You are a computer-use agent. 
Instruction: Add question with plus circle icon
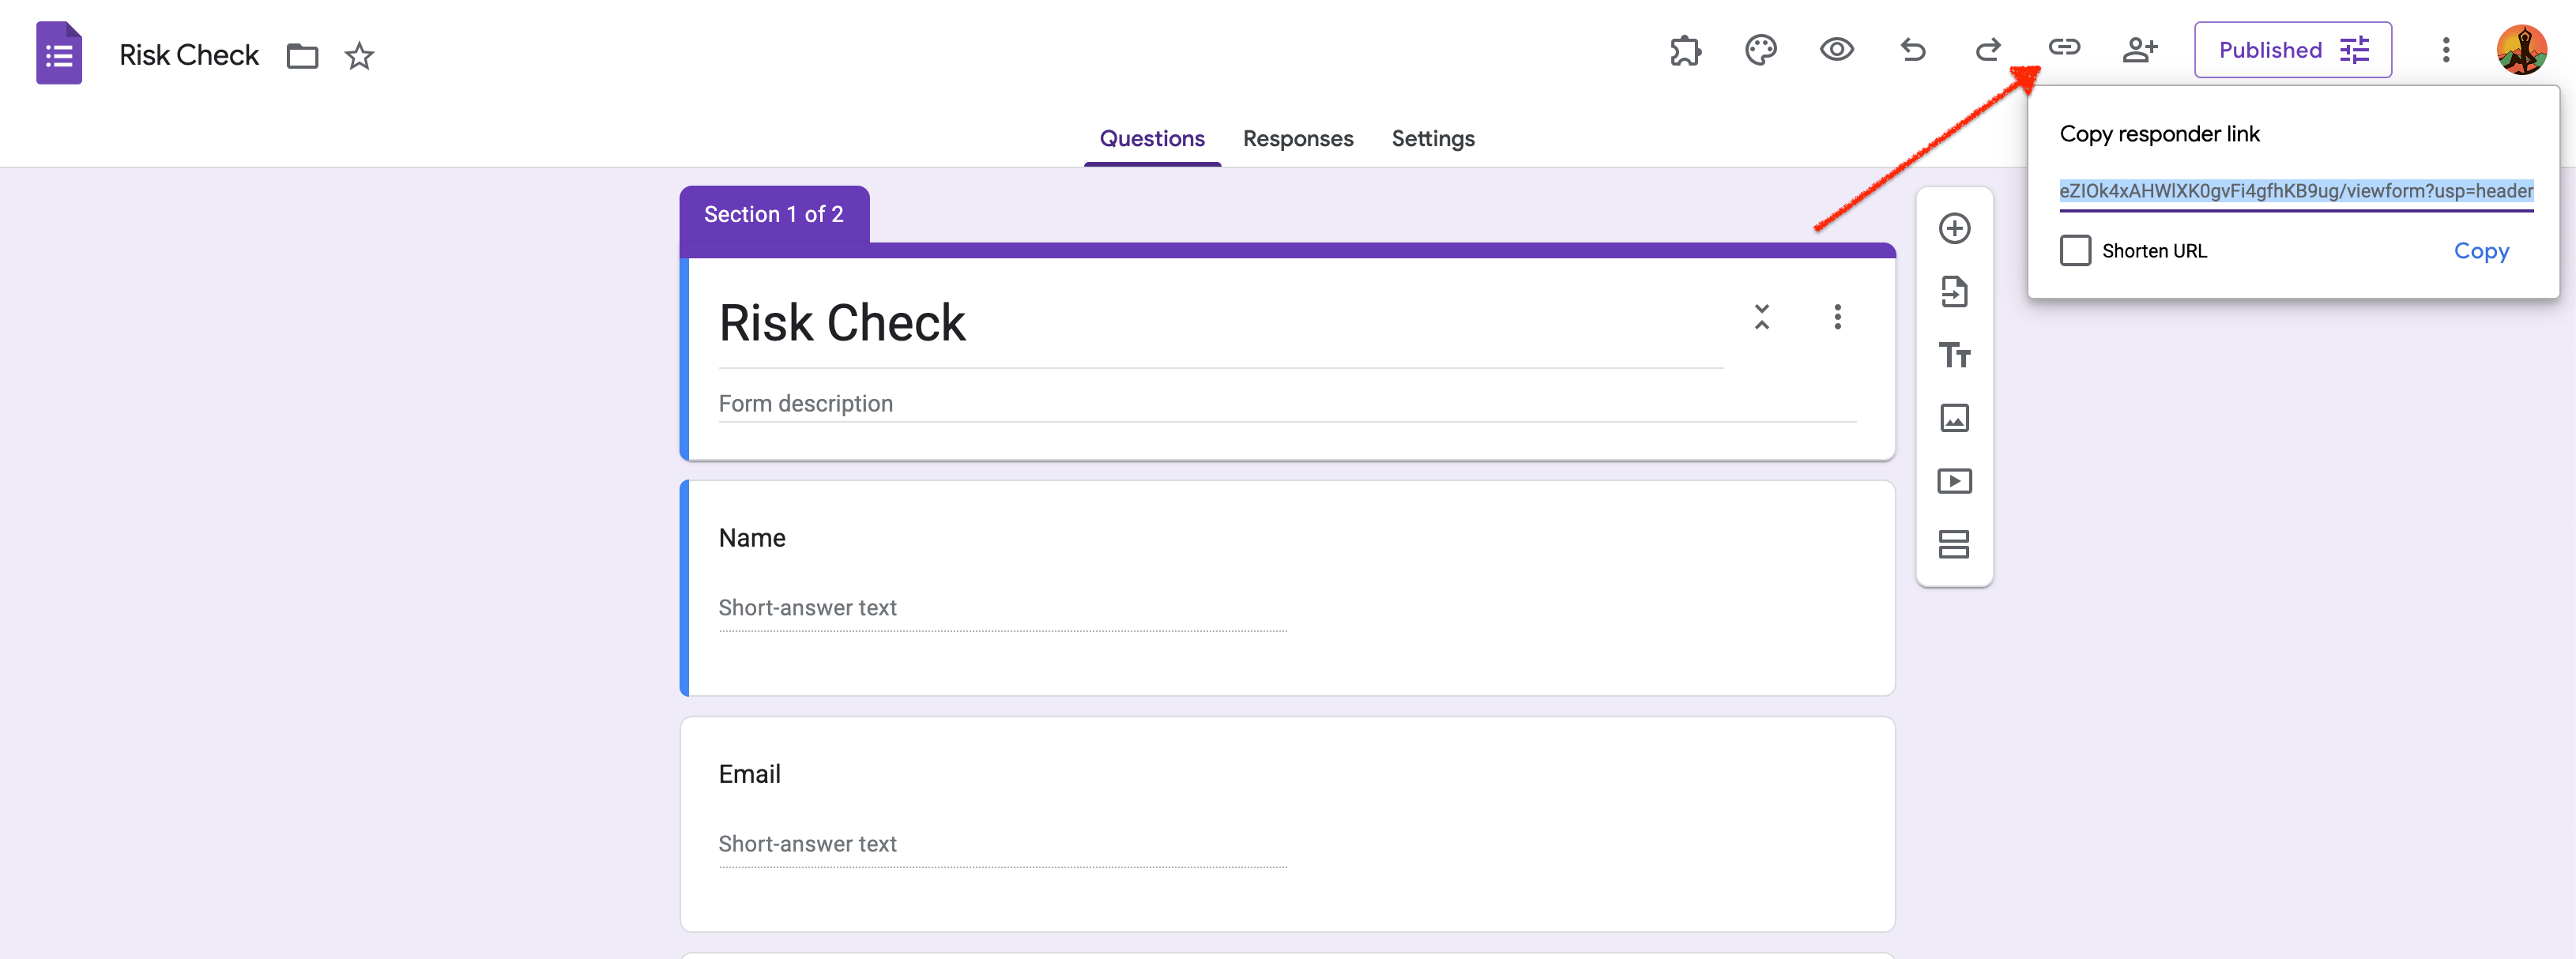coord(1954,229)
